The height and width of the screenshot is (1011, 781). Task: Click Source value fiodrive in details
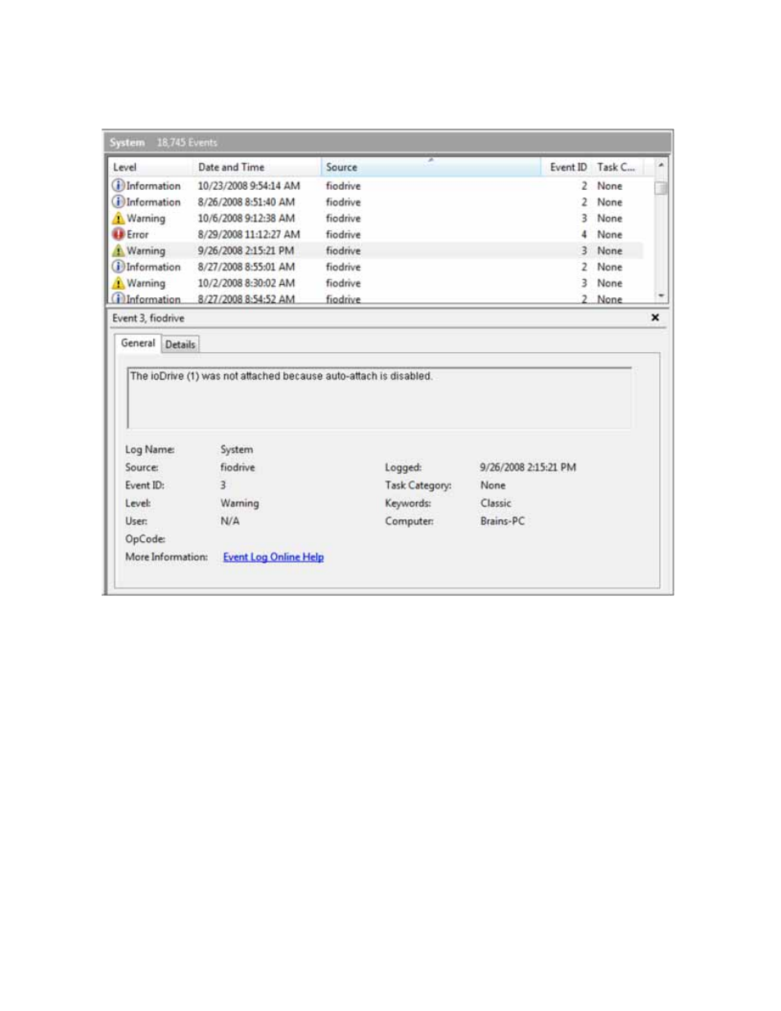point(237,467)
